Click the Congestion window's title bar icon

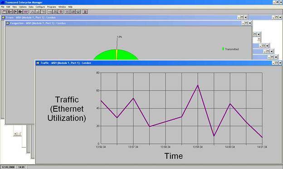tap(8, 23)
